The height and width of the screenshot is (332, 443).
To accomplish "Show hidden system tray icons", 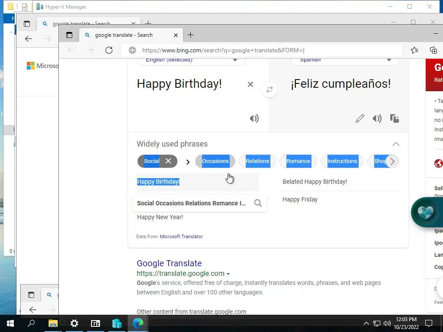I will pos(366,323).
